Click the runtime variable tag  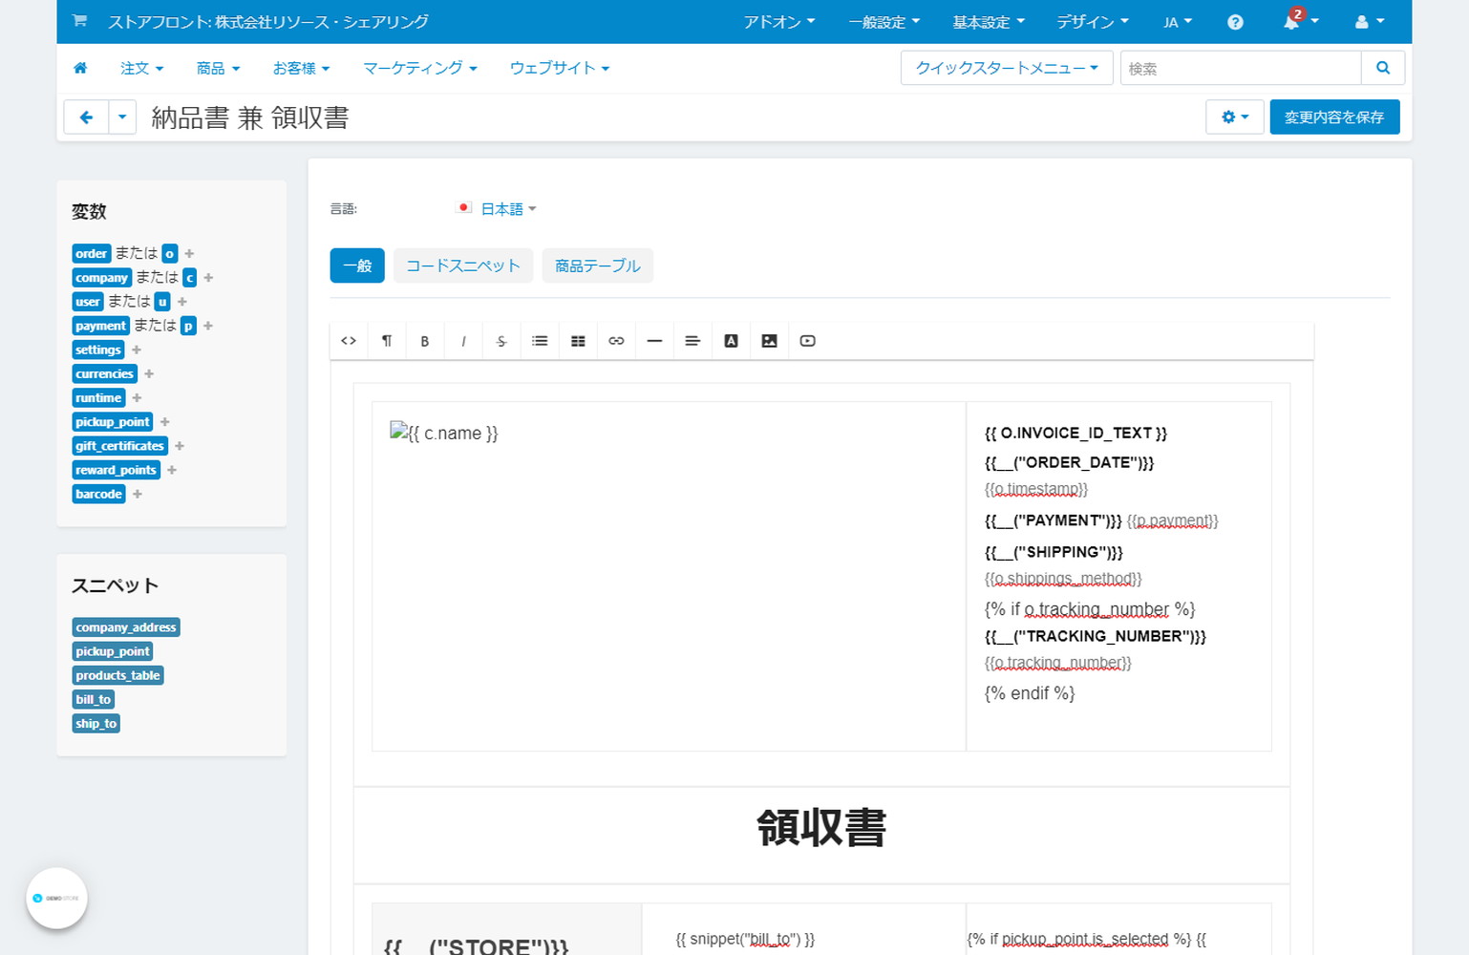[x=98, y=398]
